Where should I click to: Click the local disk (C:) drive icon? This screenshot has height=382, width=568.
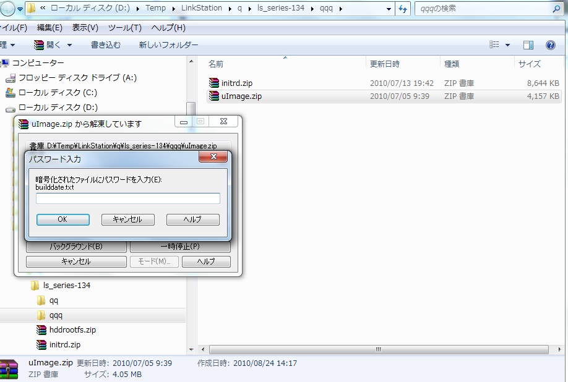pos(11,93)
